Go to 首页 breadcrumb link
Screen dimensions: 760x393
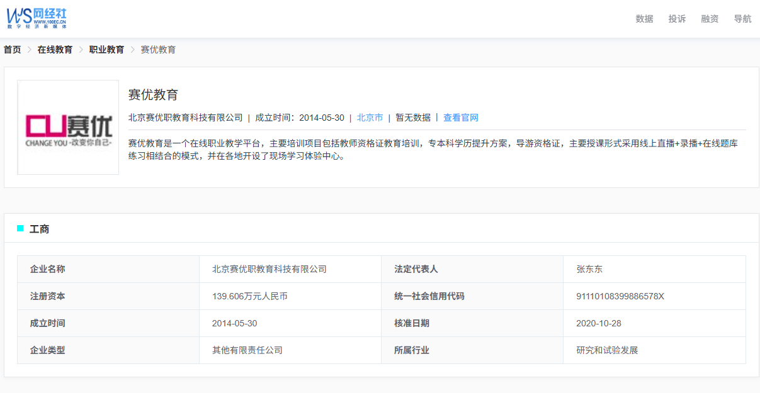click(x=13, y=50)
